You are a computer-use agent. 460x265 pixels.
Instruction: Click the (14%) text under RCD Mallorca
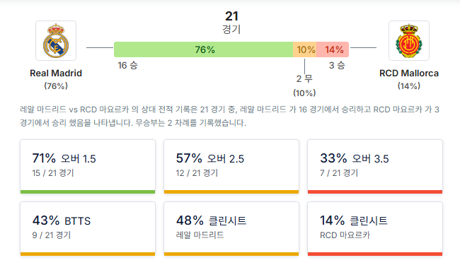[408, 86]
